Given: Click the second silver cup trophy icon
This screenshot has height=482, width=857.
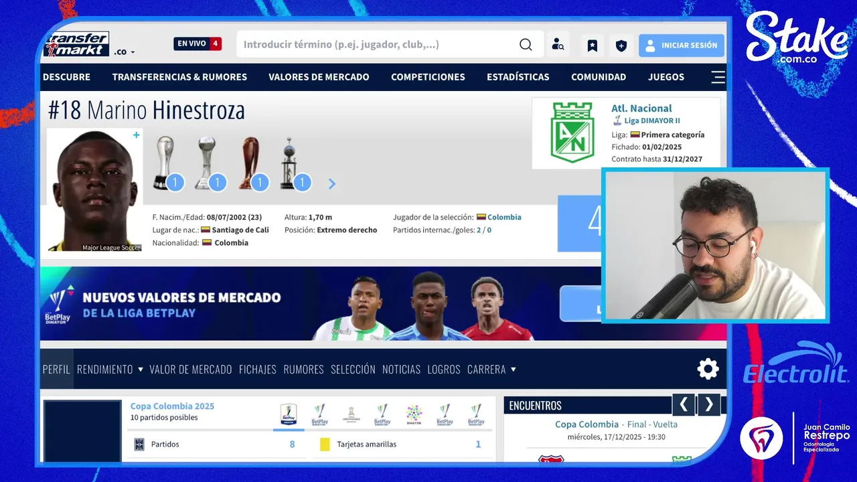Looking at the screenshot, I should tap(206, 163).
